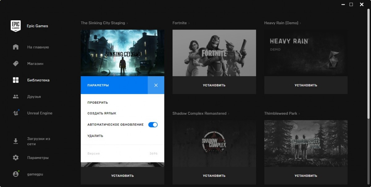
Task: Click Установить under Shadow Complex Remastered
Action: [x=214, y=176]
